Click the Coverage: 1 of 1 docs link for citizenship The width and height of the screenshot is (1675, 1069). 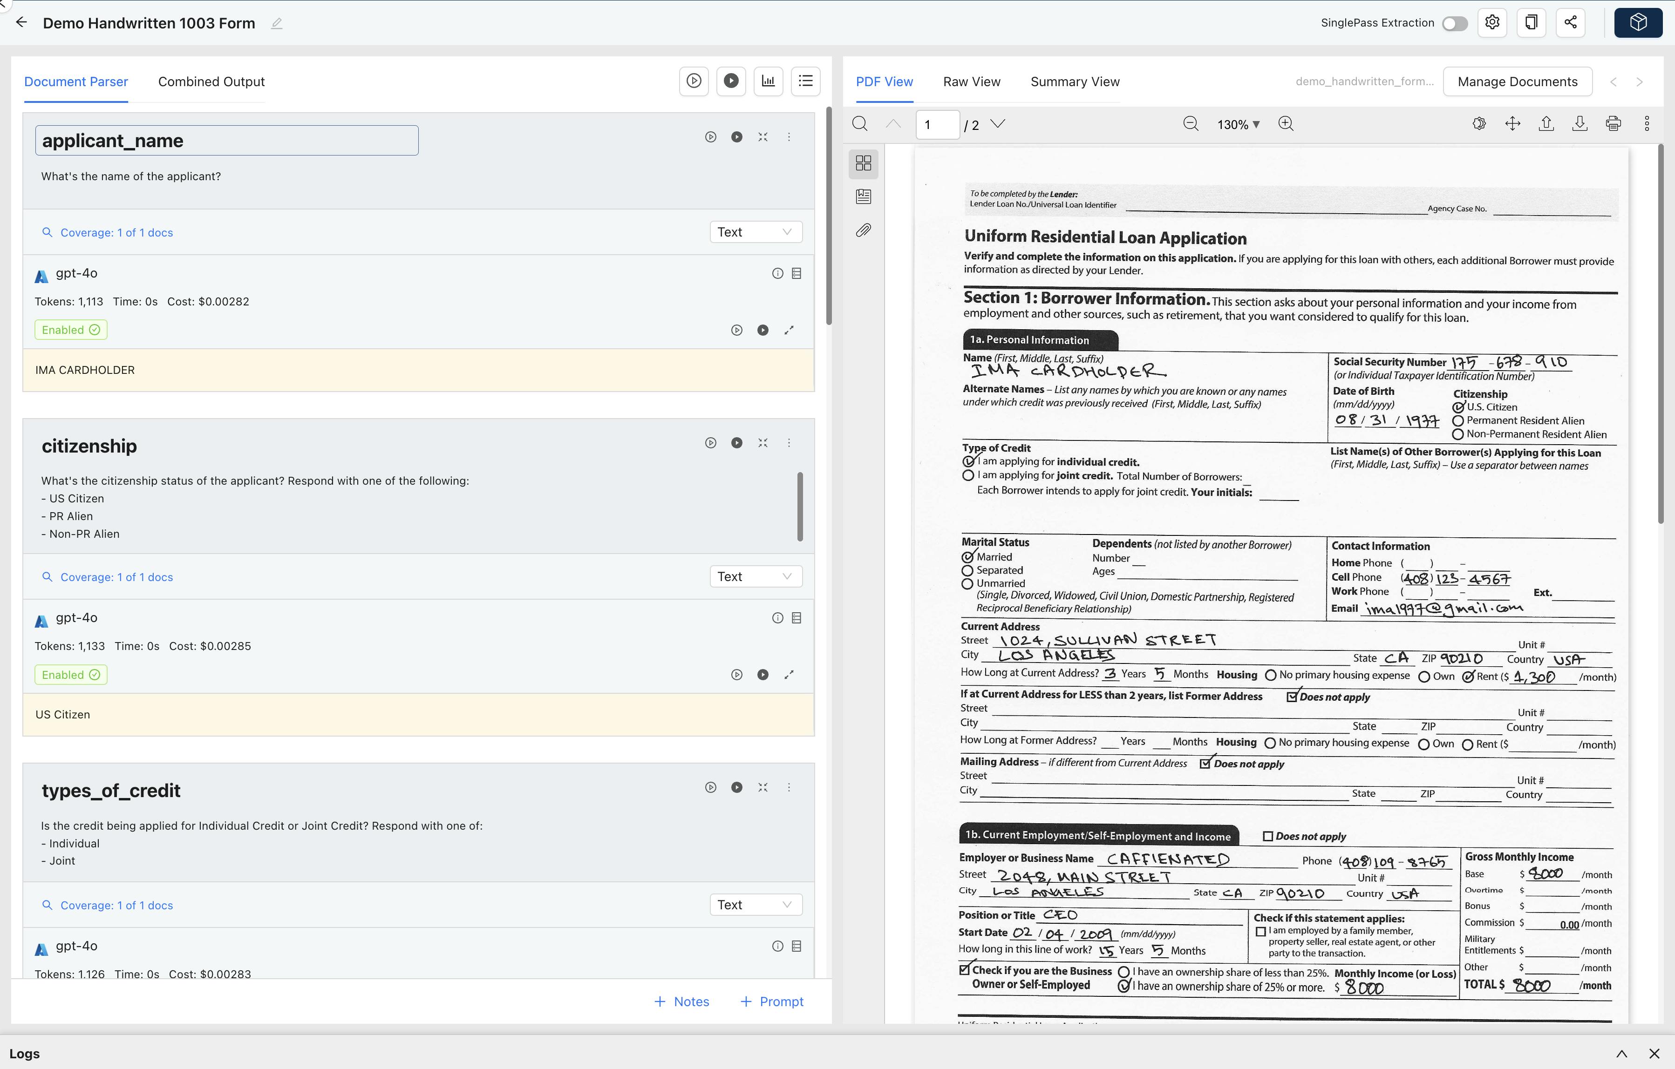(116, 577)
